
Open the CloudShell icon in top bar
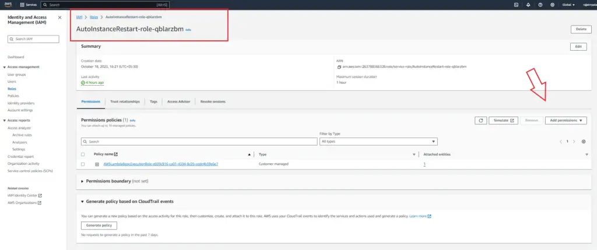click(516, 5)
